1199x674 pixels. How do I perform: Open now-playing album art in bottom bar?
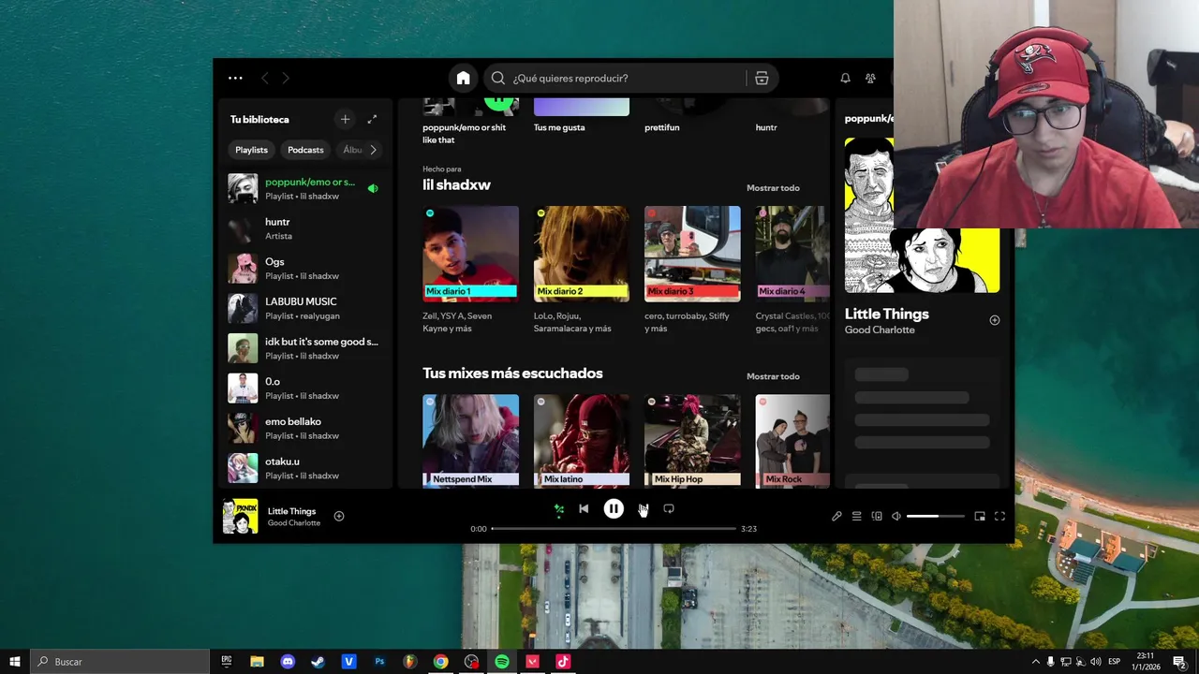(240, 516)
